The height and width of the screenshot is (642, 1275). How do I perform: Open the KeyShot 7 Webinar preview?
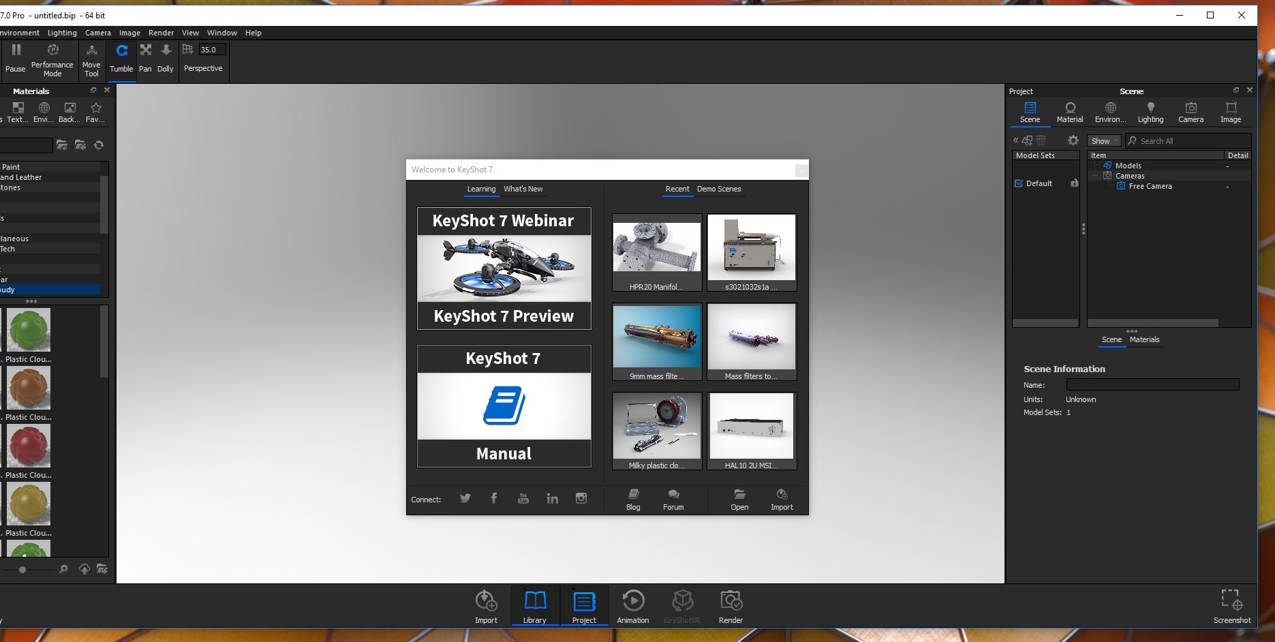click(504, 269)
